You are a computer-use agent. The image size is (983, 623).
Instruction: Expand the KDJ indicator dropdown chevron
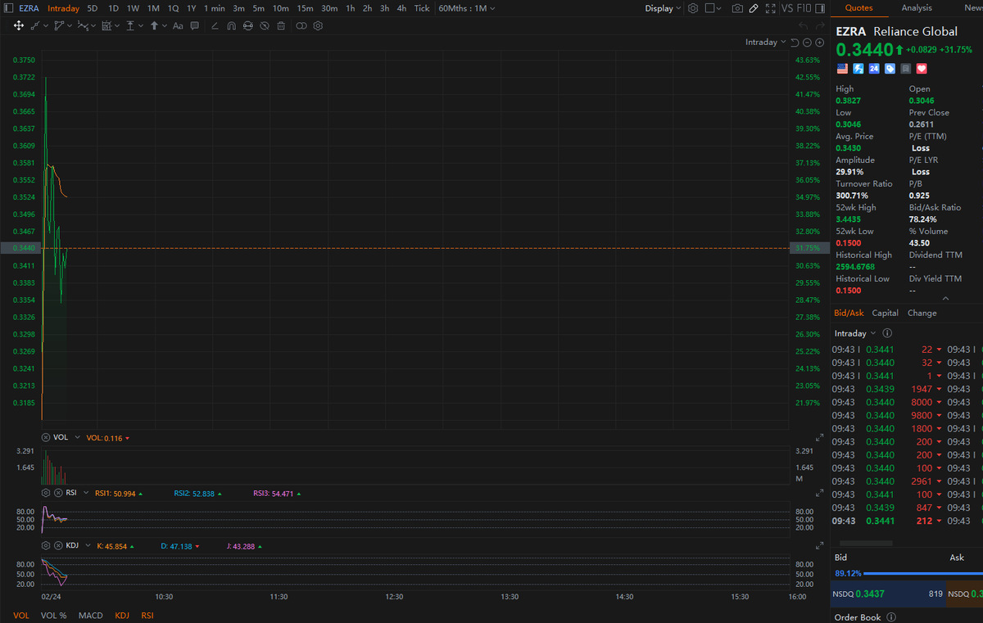click(x=87, y=545)
